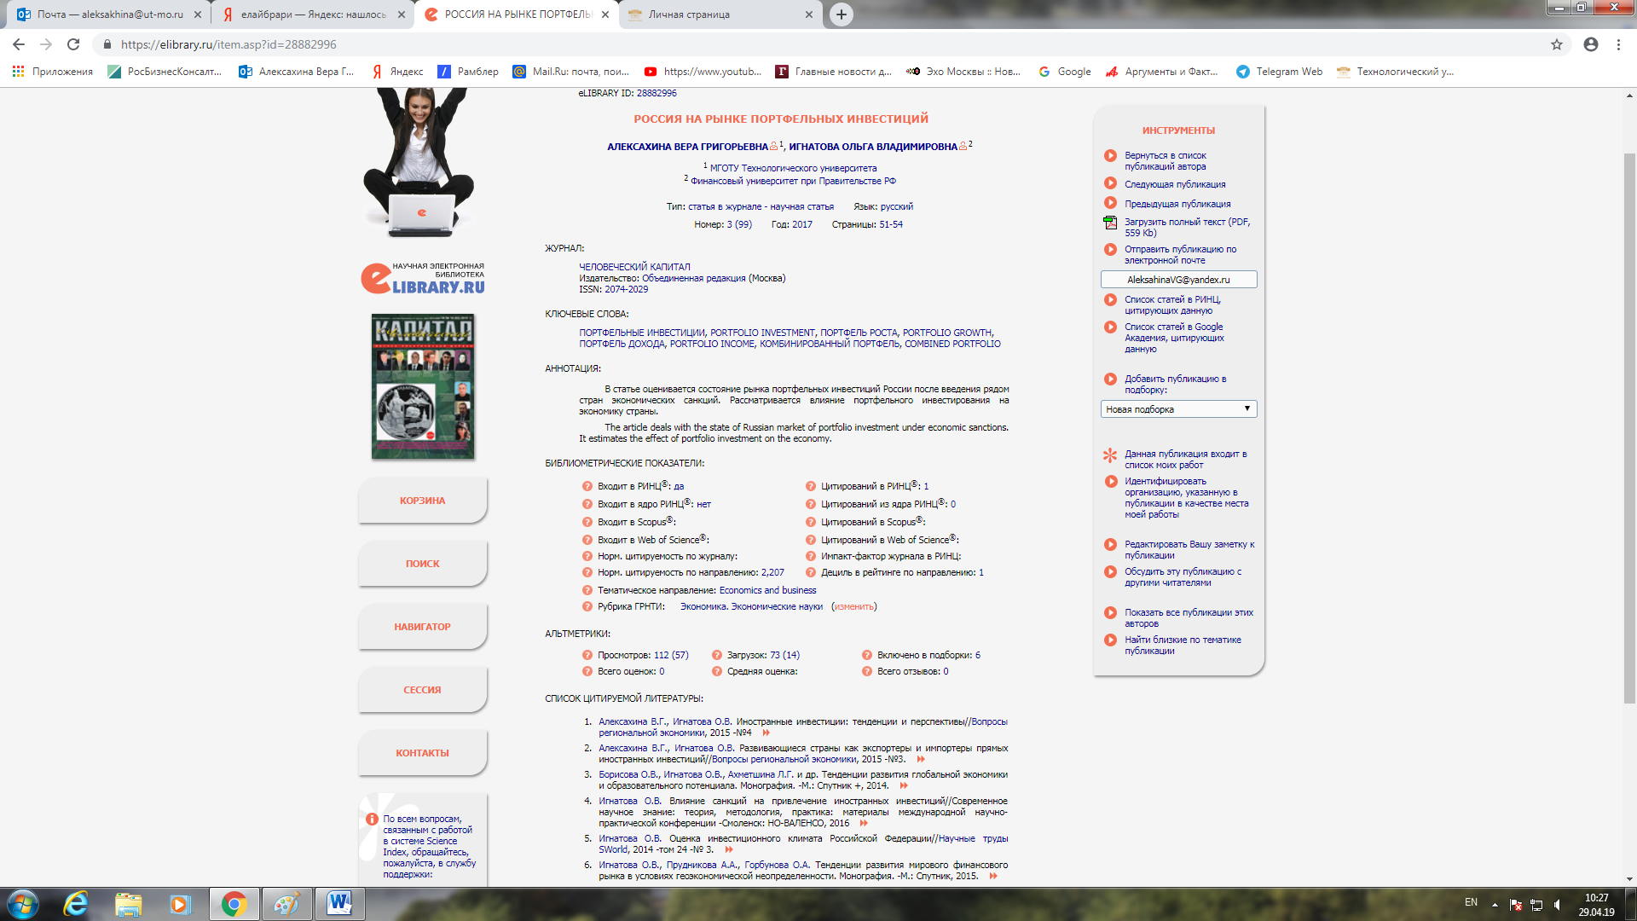Click the изменить link for ГРНТИ rubric
Screen dimensions: 1637x921
pyautogui.click(x=853, y=606)
